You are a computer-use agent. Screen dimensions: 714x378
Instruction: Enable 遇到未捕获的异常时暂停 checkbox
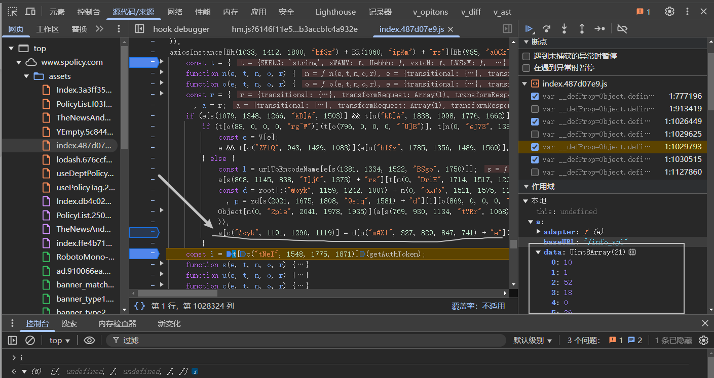pos(527,56)
